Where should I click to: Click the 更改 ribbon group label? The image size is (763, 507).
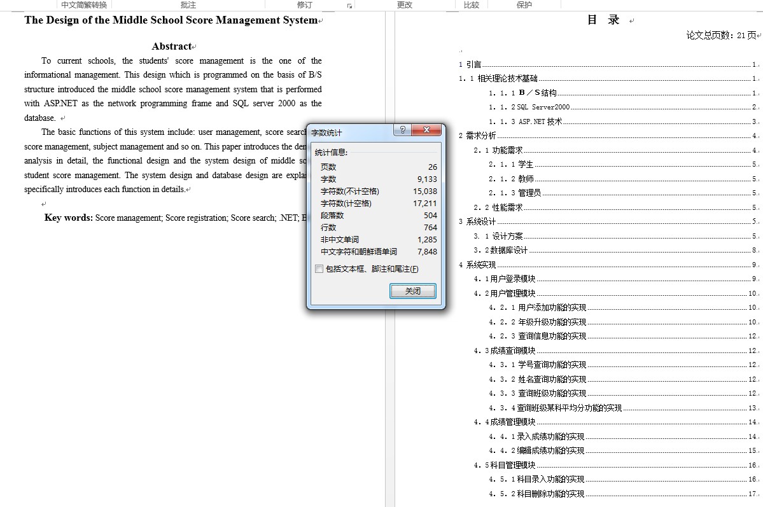(404, 5)
